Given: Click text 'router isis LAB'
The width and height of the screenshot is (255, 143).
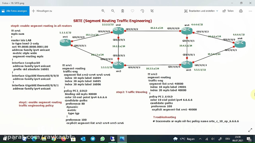Looking at the screenshot, I should click(x=21, y=40).
